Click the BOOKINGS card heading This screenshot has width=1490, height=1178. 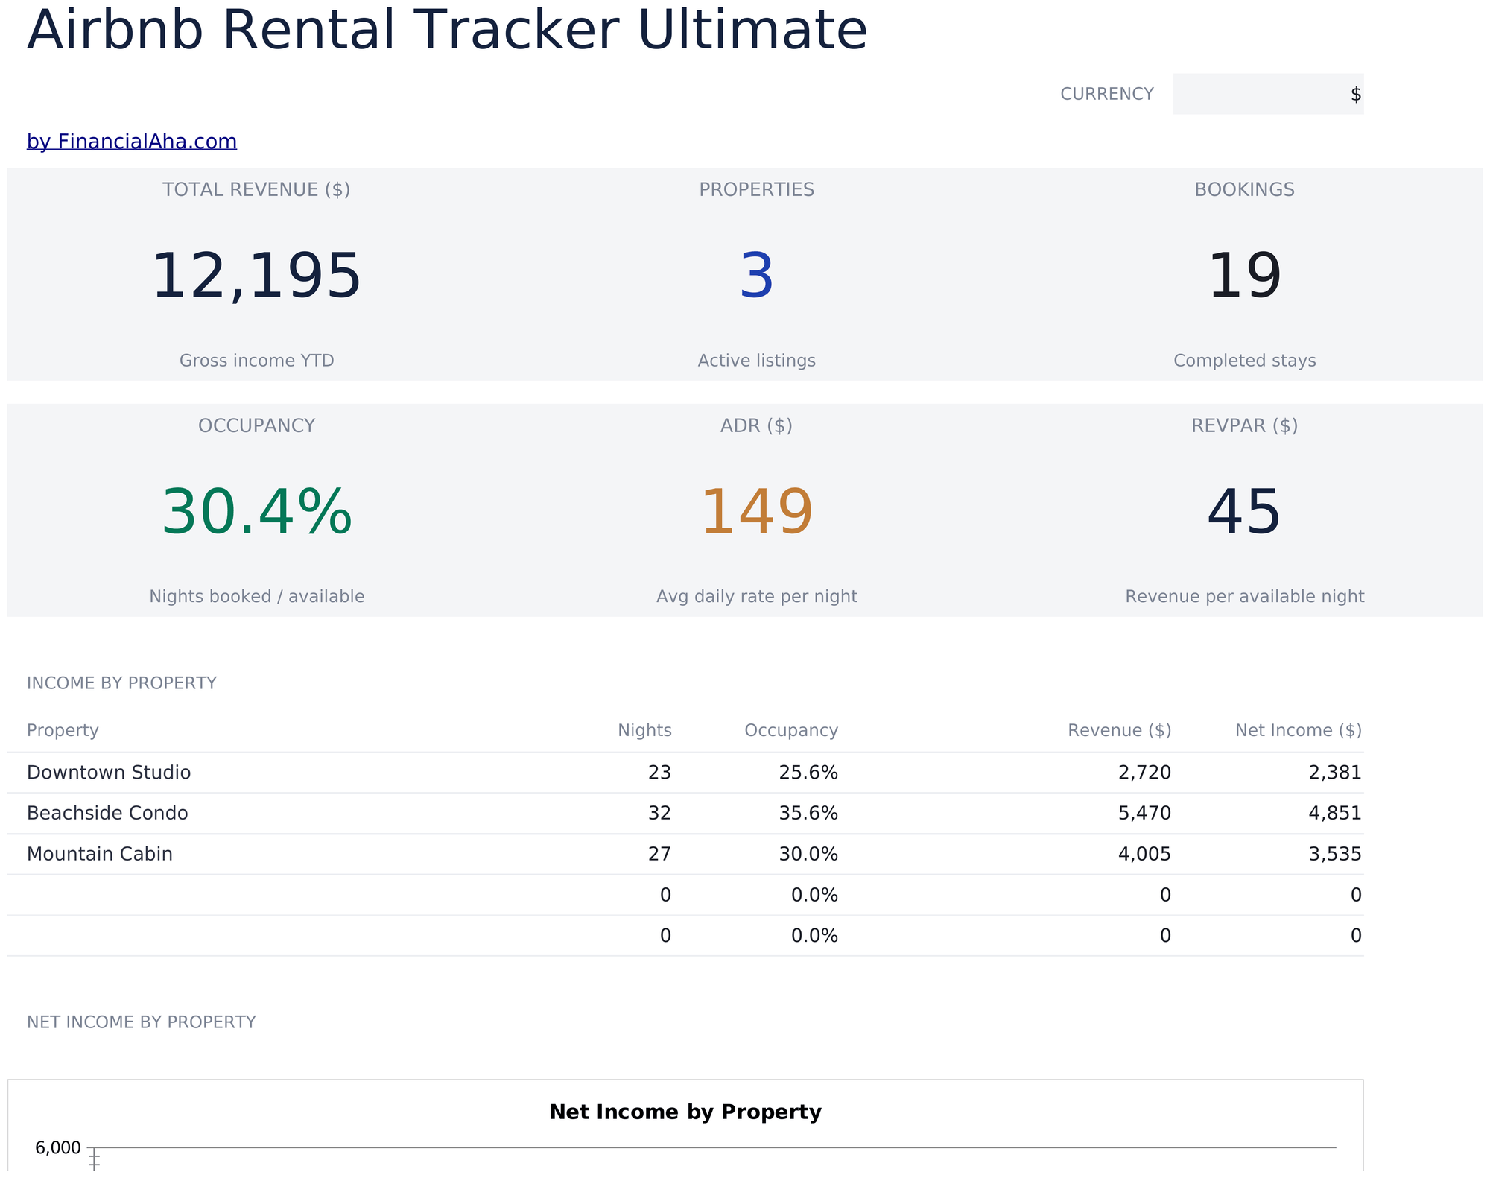pyautogui.click(x=1244, y=190)
